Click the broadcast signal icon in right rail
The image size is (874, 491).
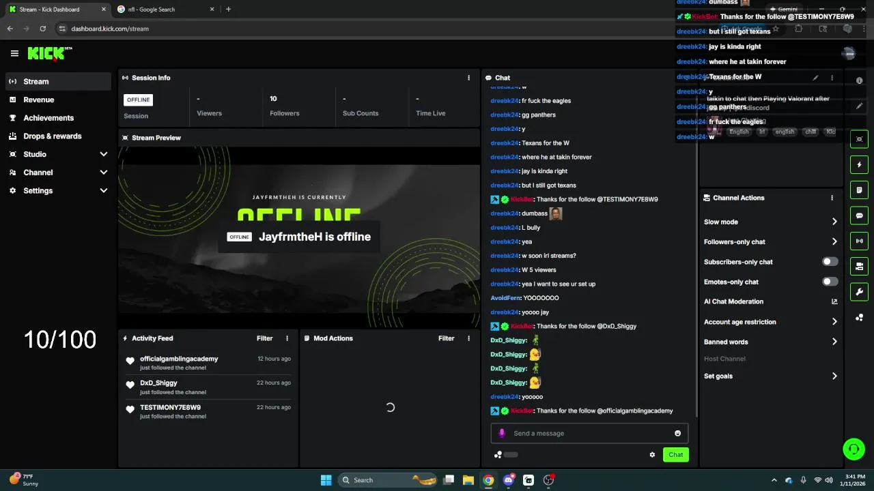click(859, 241)
